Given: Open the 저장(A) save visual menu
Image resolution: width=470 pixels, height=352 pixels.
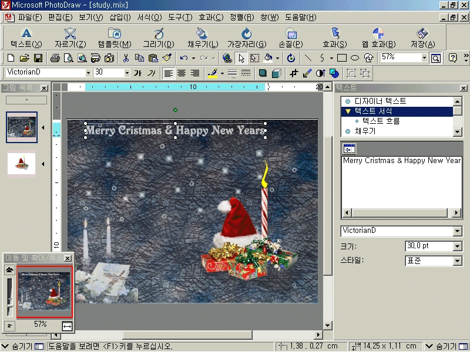Looking at the screenshot, I should point(422,38).
